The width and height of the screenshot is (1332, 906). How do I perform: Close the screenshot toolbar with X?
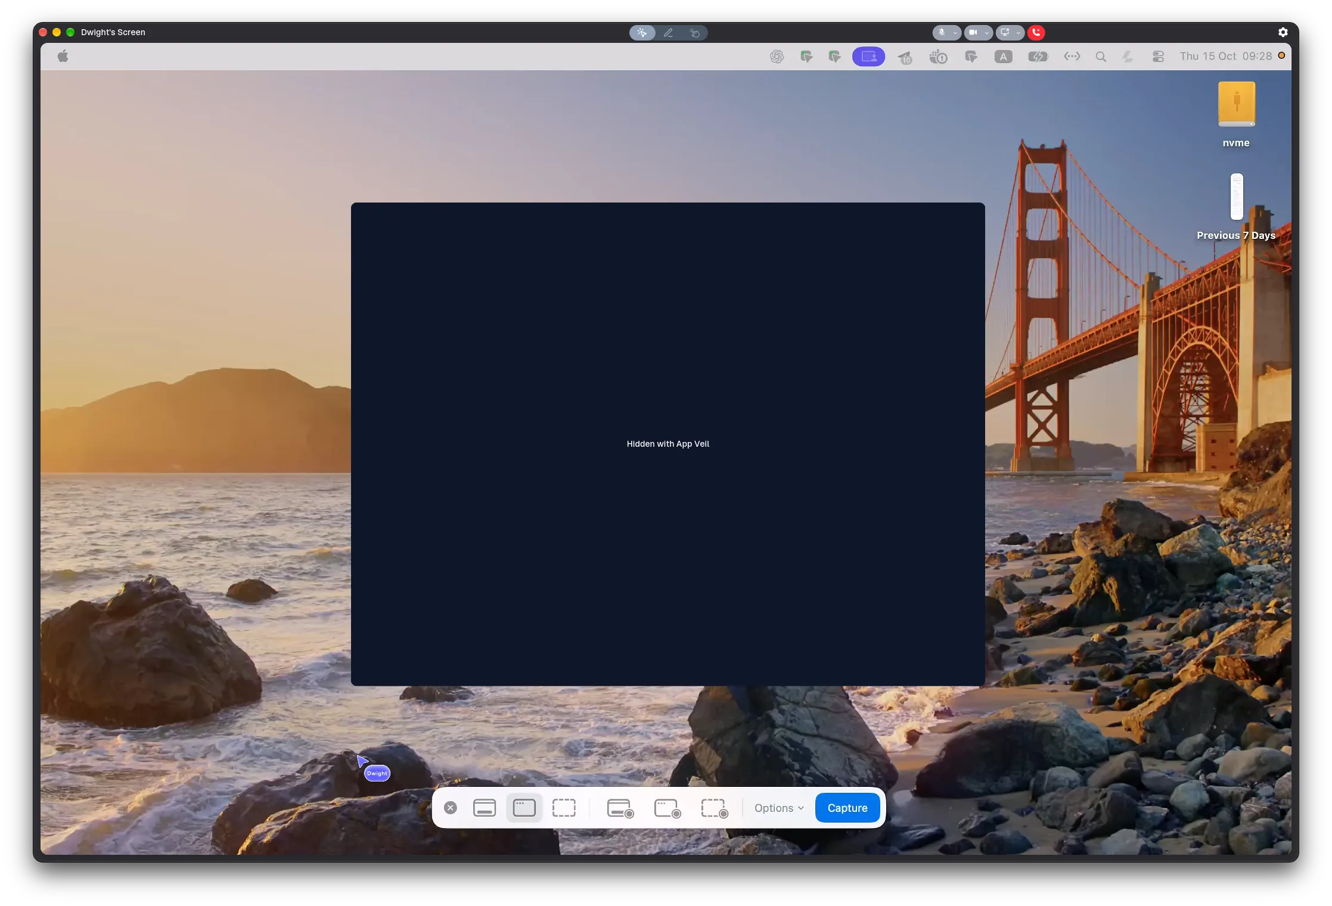coord(451,808)
